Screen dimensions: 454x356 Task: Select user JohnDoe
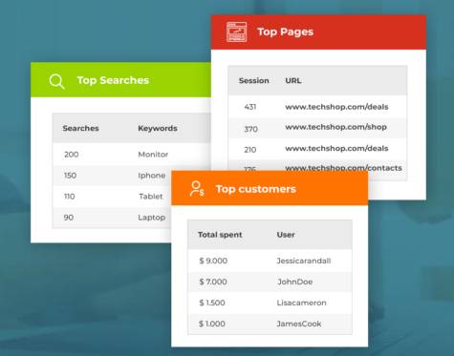(295, 282)
